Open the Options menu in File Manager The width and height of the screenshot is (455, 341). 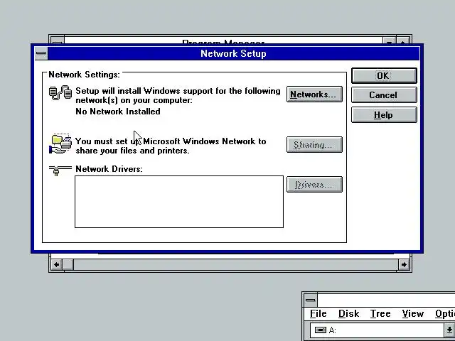[445, 314]
